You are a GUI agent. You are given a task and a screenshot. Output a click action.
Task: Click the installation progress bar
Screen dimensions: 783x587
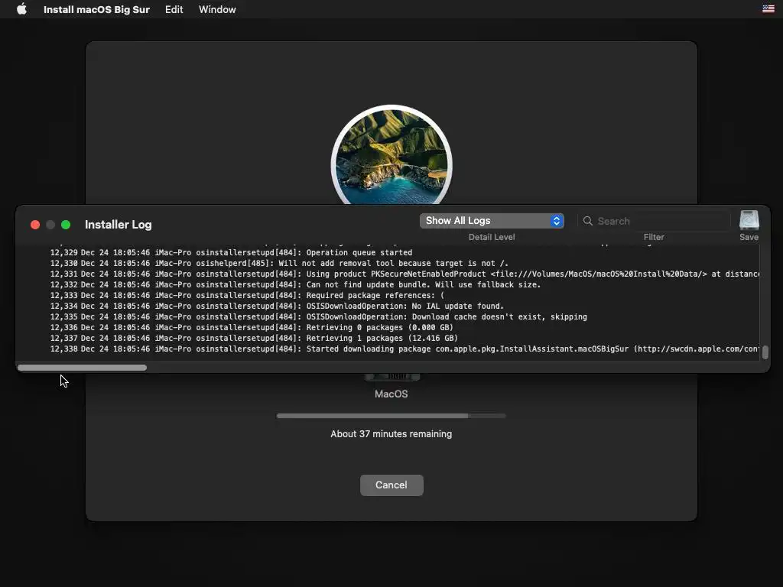point(391,416)
